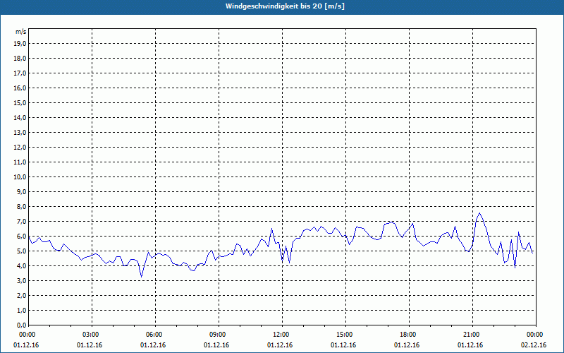564x353 pixels.
Task: Pick the '01.12.16' date under 15:00
Action: [x=343, y=345]
